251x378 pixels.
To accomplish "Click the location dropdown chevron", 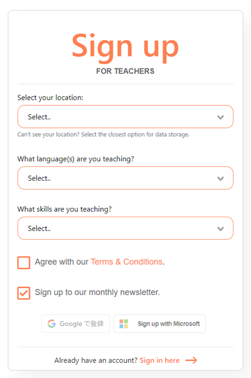I will (x=220, y=117).
